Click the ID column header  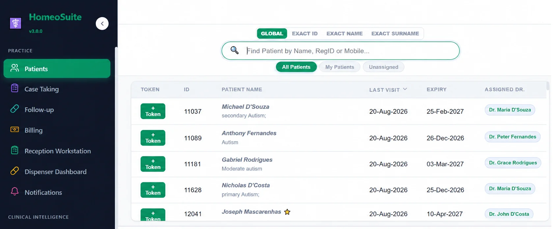pyautogui.click(x=186, y=89)
